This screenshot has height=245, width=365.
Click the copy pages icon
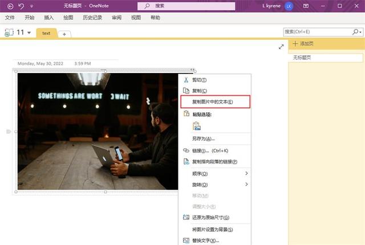click(x=186, y=91)
